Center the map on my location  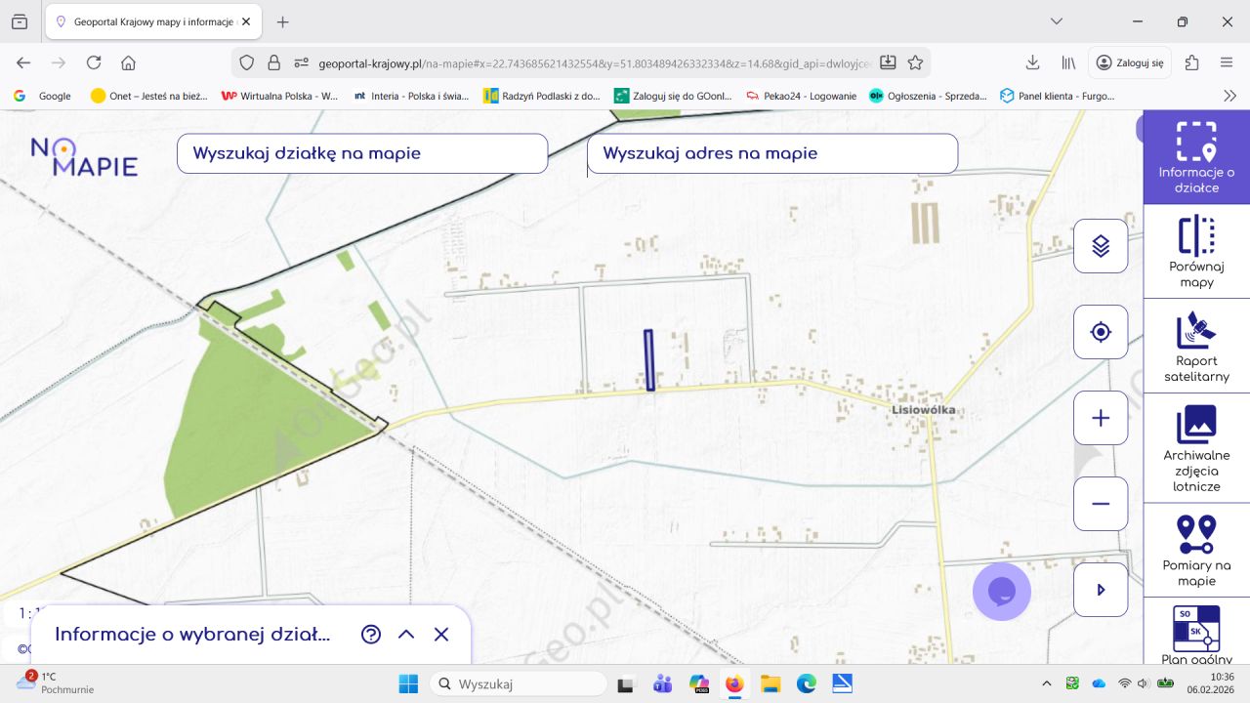tap(1101, 332)
